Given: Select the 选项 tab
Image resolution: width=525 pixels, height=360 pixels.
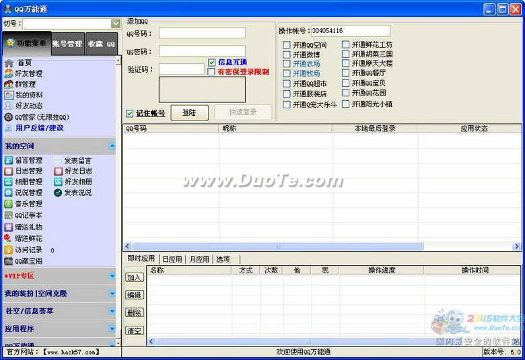Looking at the screenshot, I should click(x=223, y=260).
